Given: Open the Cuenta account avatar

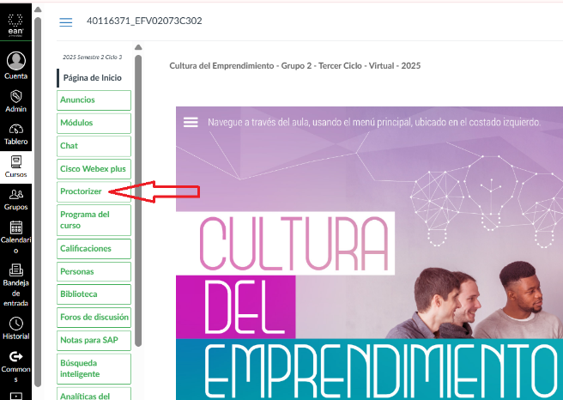Looking at the screenshot, I should pyautogui.click(x=15, y=60).
